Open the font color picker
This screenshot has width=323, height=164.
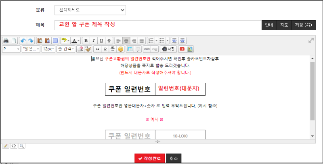click(x=76, y=41)
